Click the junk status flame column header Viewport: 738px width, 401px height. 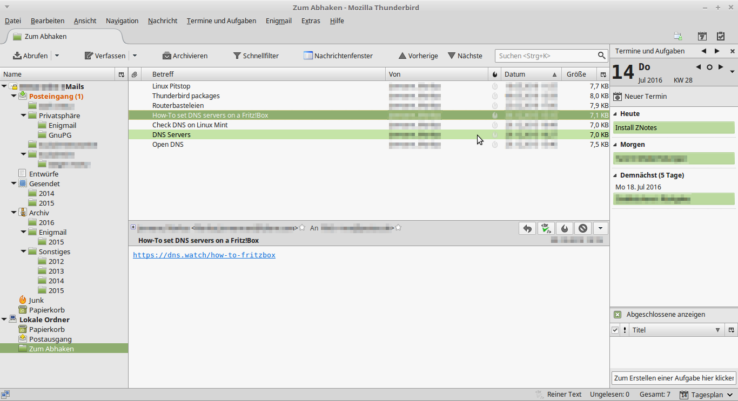495,74
